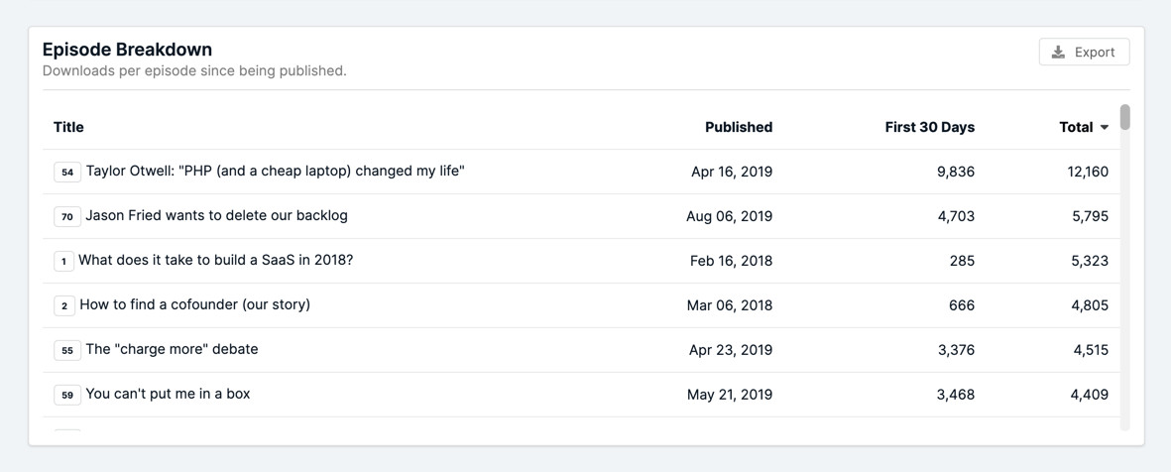Open The "charge more" debate episode

[172, 349]
